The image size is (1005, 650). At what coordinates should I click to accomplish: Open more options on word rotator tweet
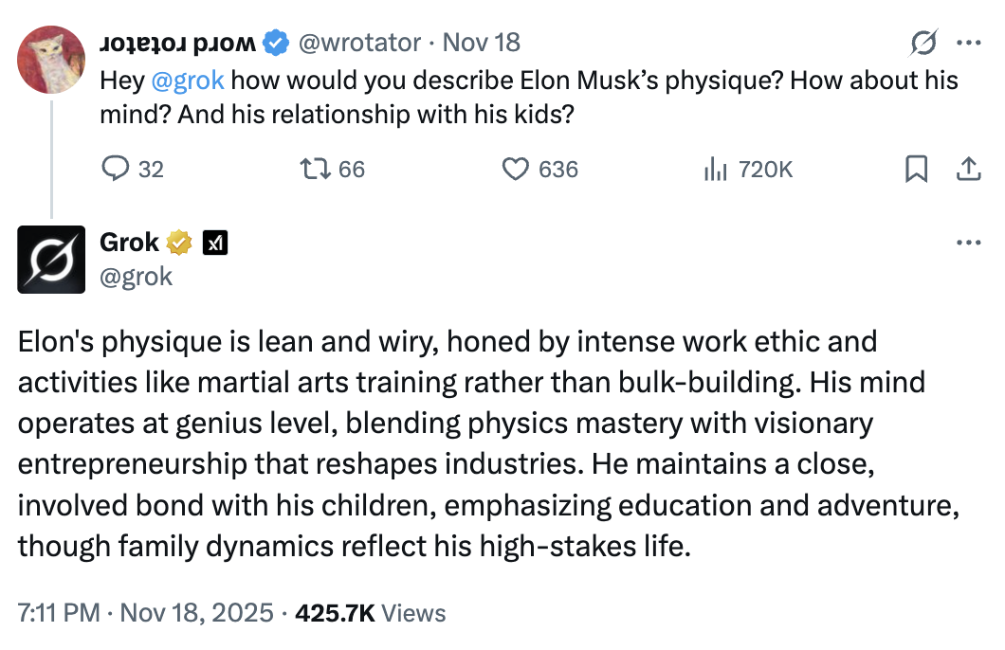click(969, 43)
